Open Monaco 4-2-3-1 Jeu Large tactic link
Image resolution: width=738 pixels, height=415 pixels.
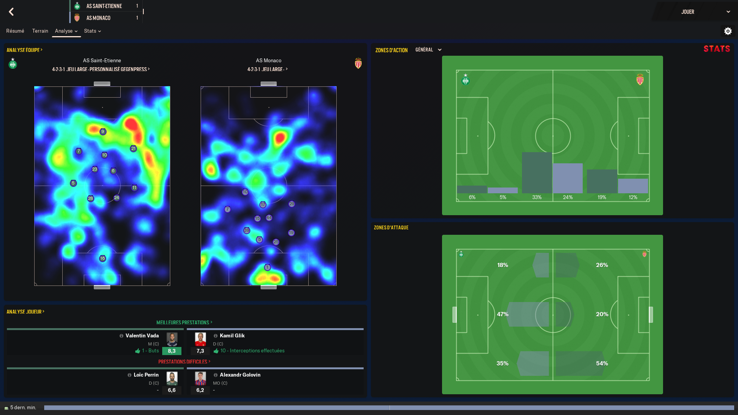click(x=268, y=69)
